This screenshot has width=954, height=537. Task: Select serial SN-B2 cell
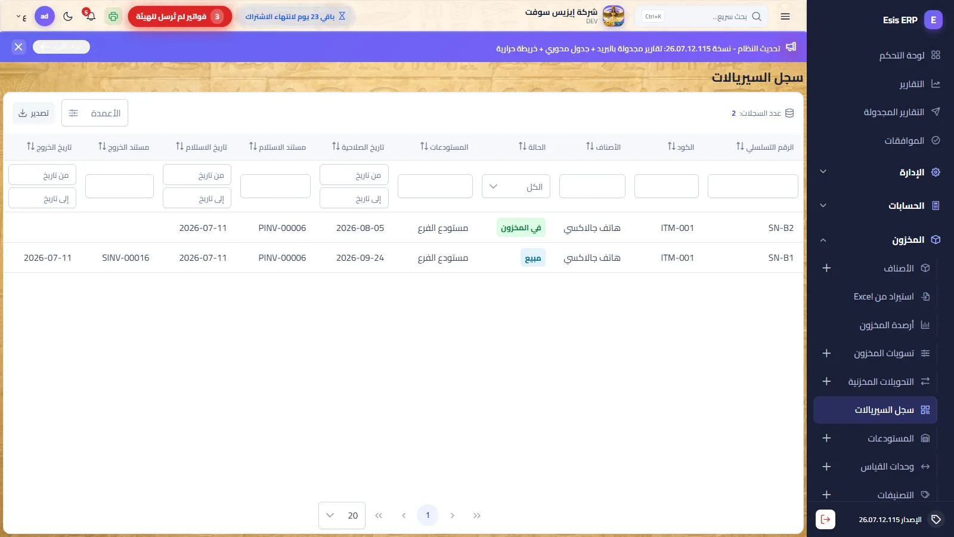pyautogui.click(x=780, y=228)
